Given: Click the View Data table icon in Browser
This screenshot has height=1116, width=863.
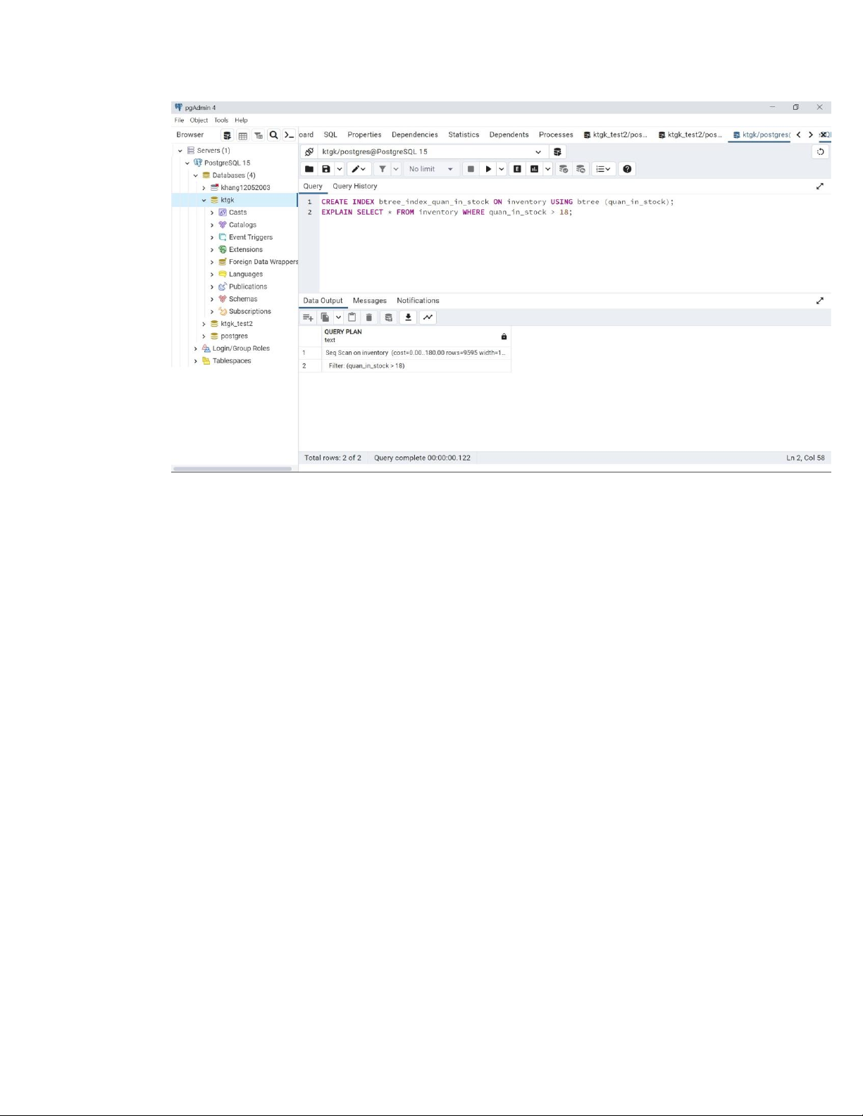Looking at the screenshot, I should 242,135.
